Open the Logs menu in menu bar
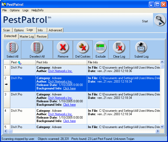 click(25, 10)
